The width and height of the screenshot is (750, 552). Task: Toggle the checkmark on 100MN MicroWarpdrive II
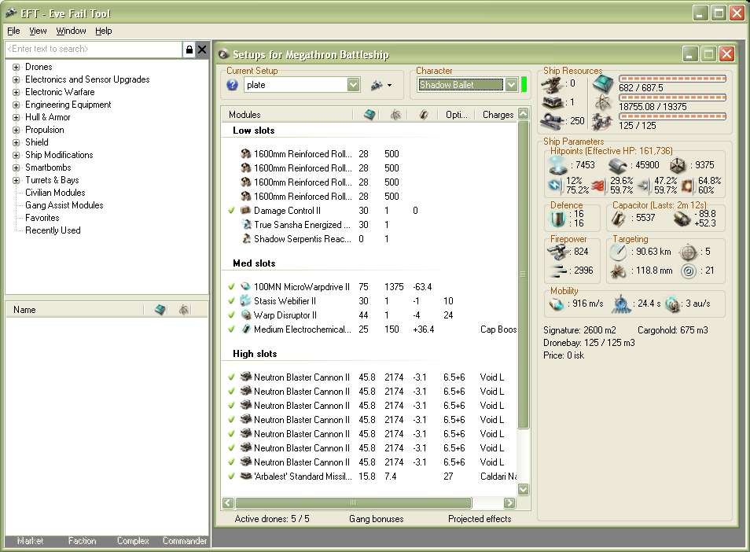click(231, 287)
